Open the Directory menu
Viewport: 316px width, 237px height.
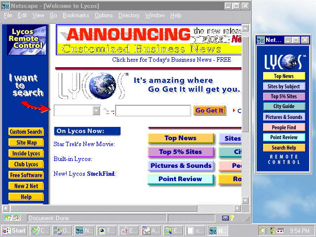coord(129,15)
